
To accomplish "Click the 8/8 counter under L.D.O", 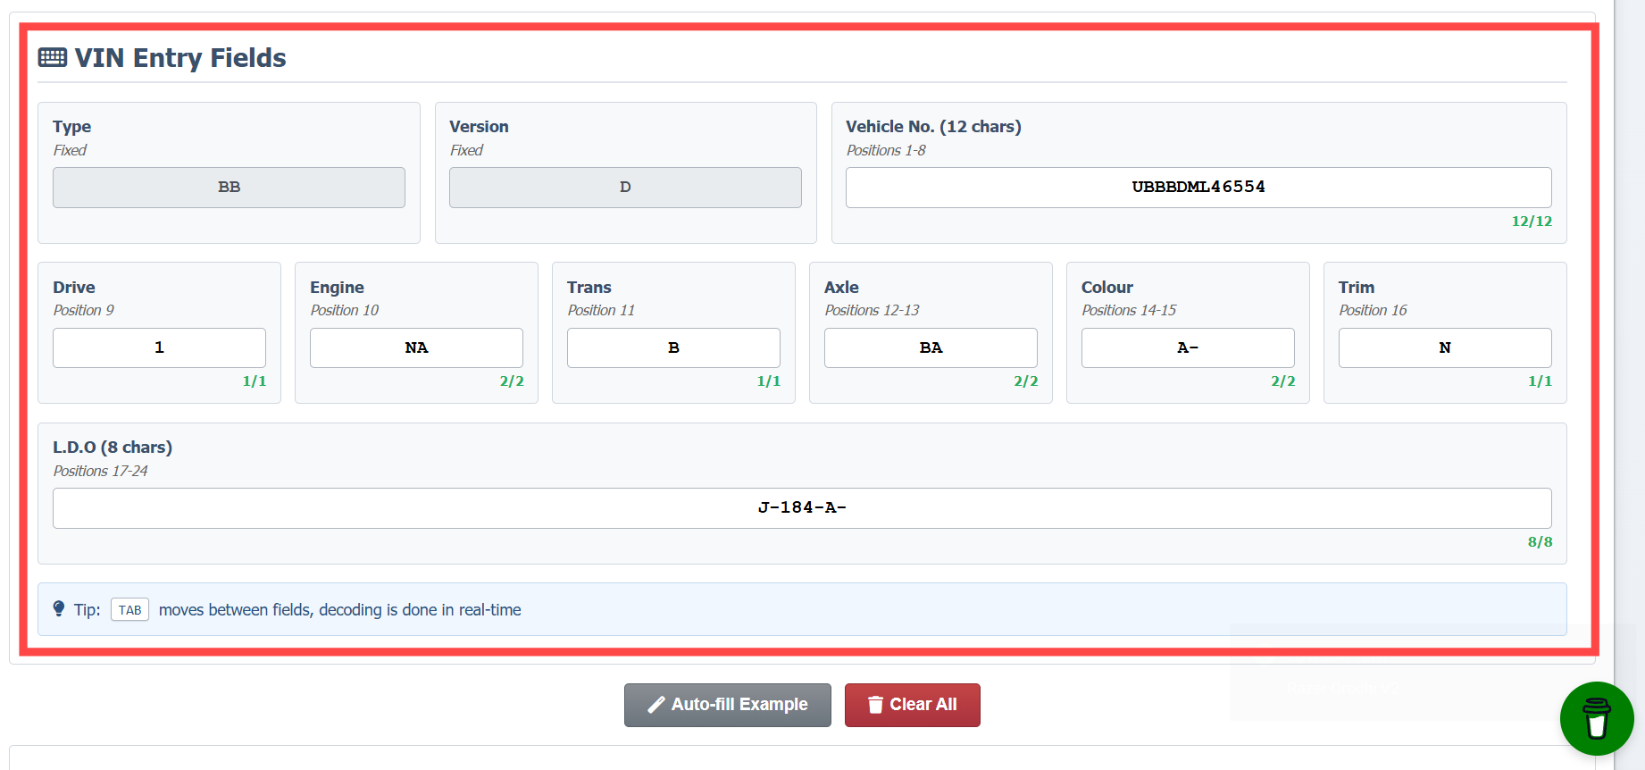I will click(x=1539, y=542).
